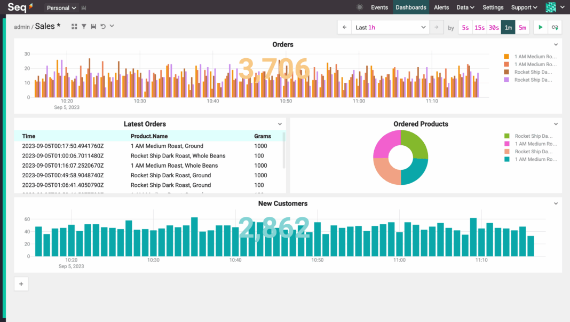570x322 pixels.
Task: Go to the Alerts page
Action: [x=441, y=7]
